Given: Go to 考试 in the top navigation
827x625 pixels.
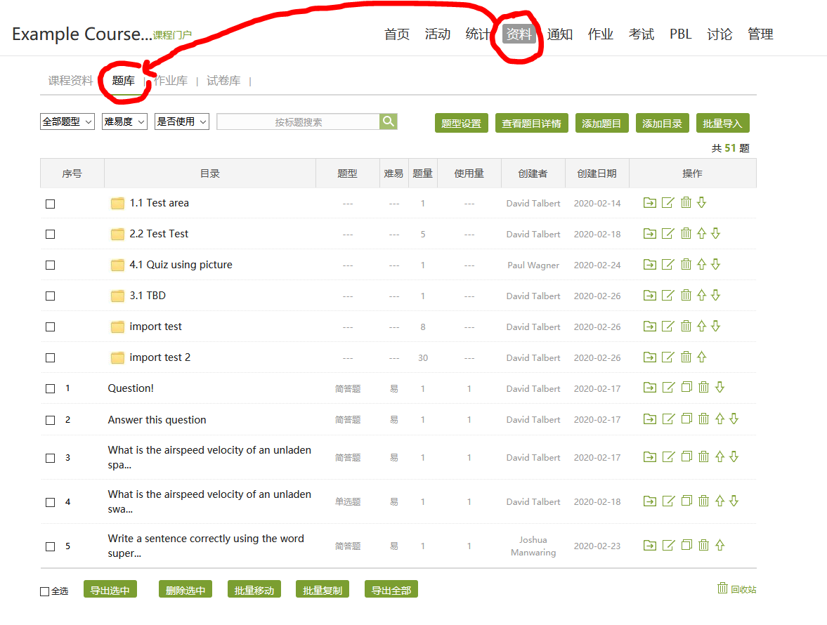Looking at the screenshot, I should (x=641, y=34).
